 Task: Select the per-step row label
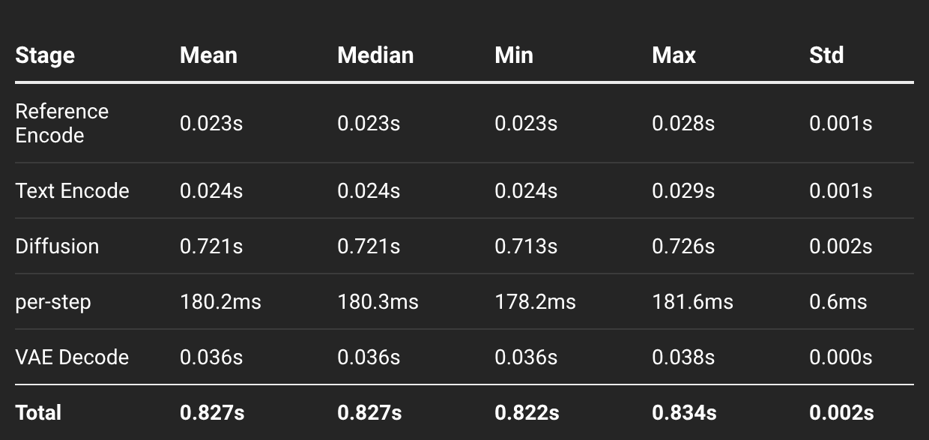coord(53,301)
